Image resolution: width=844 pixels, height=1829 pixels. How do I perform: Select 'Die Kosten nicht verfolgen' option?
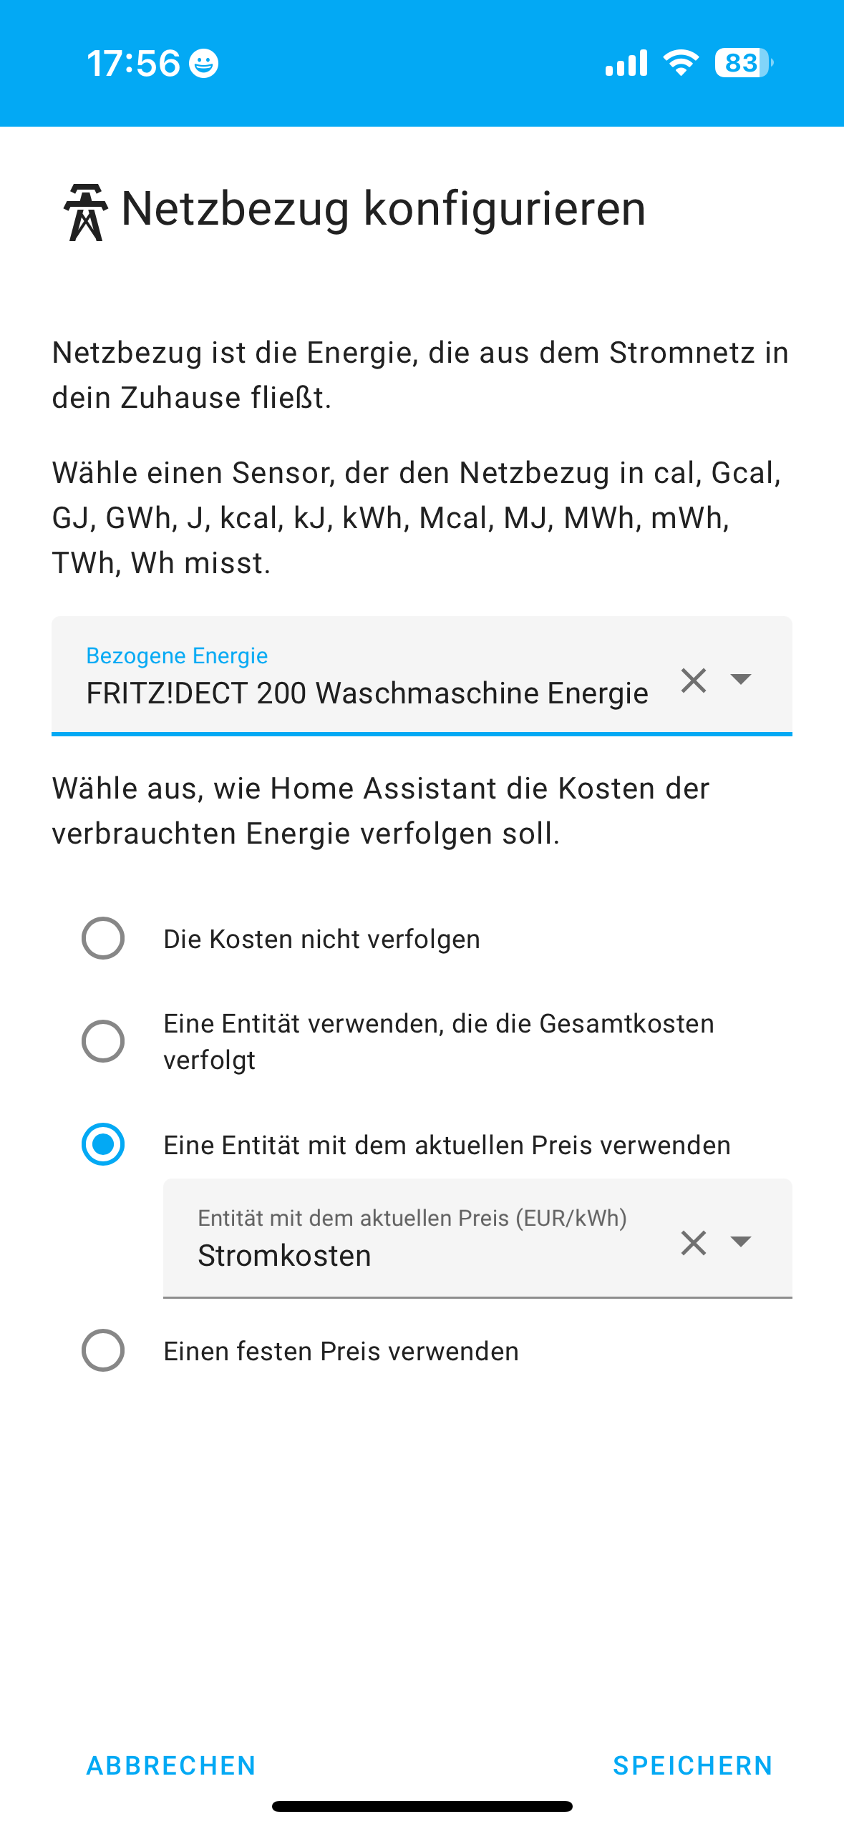(103, 938)
